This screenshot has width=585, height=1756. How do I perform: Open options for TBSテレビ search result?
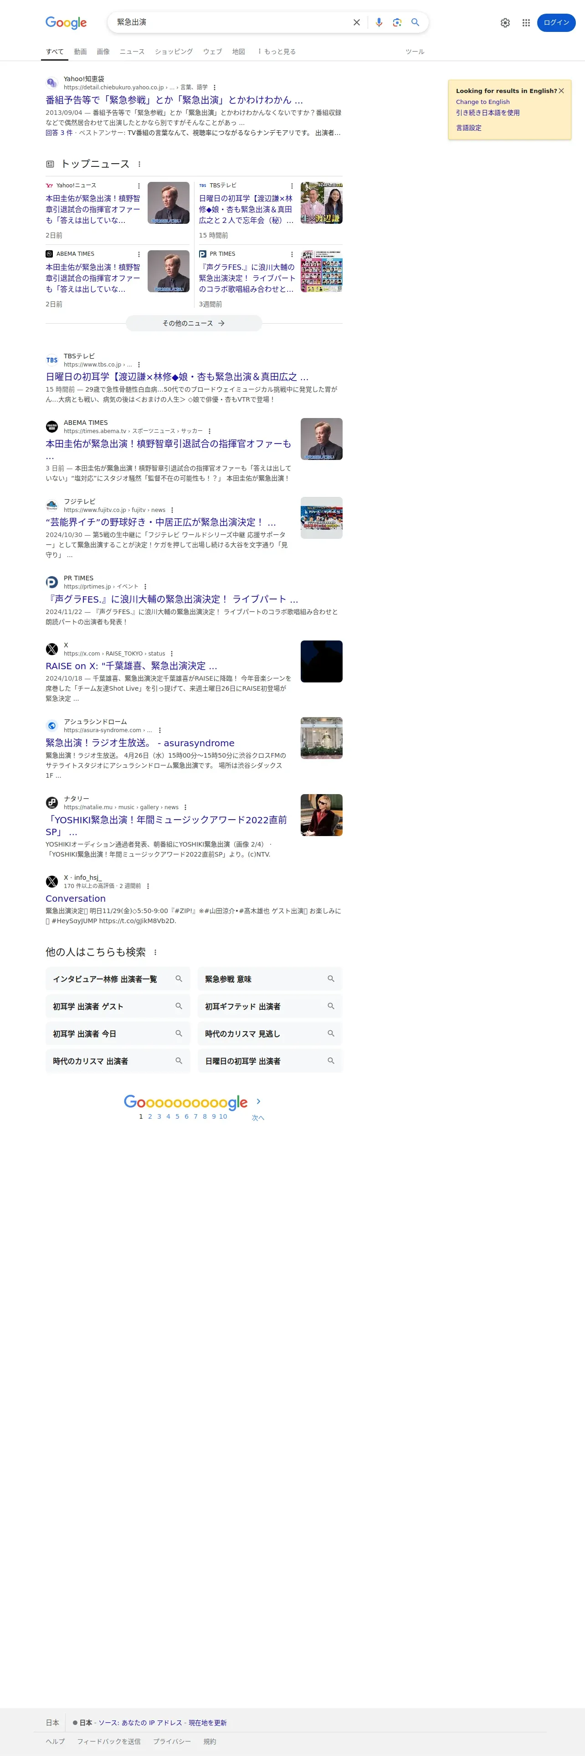pos(139,365)
